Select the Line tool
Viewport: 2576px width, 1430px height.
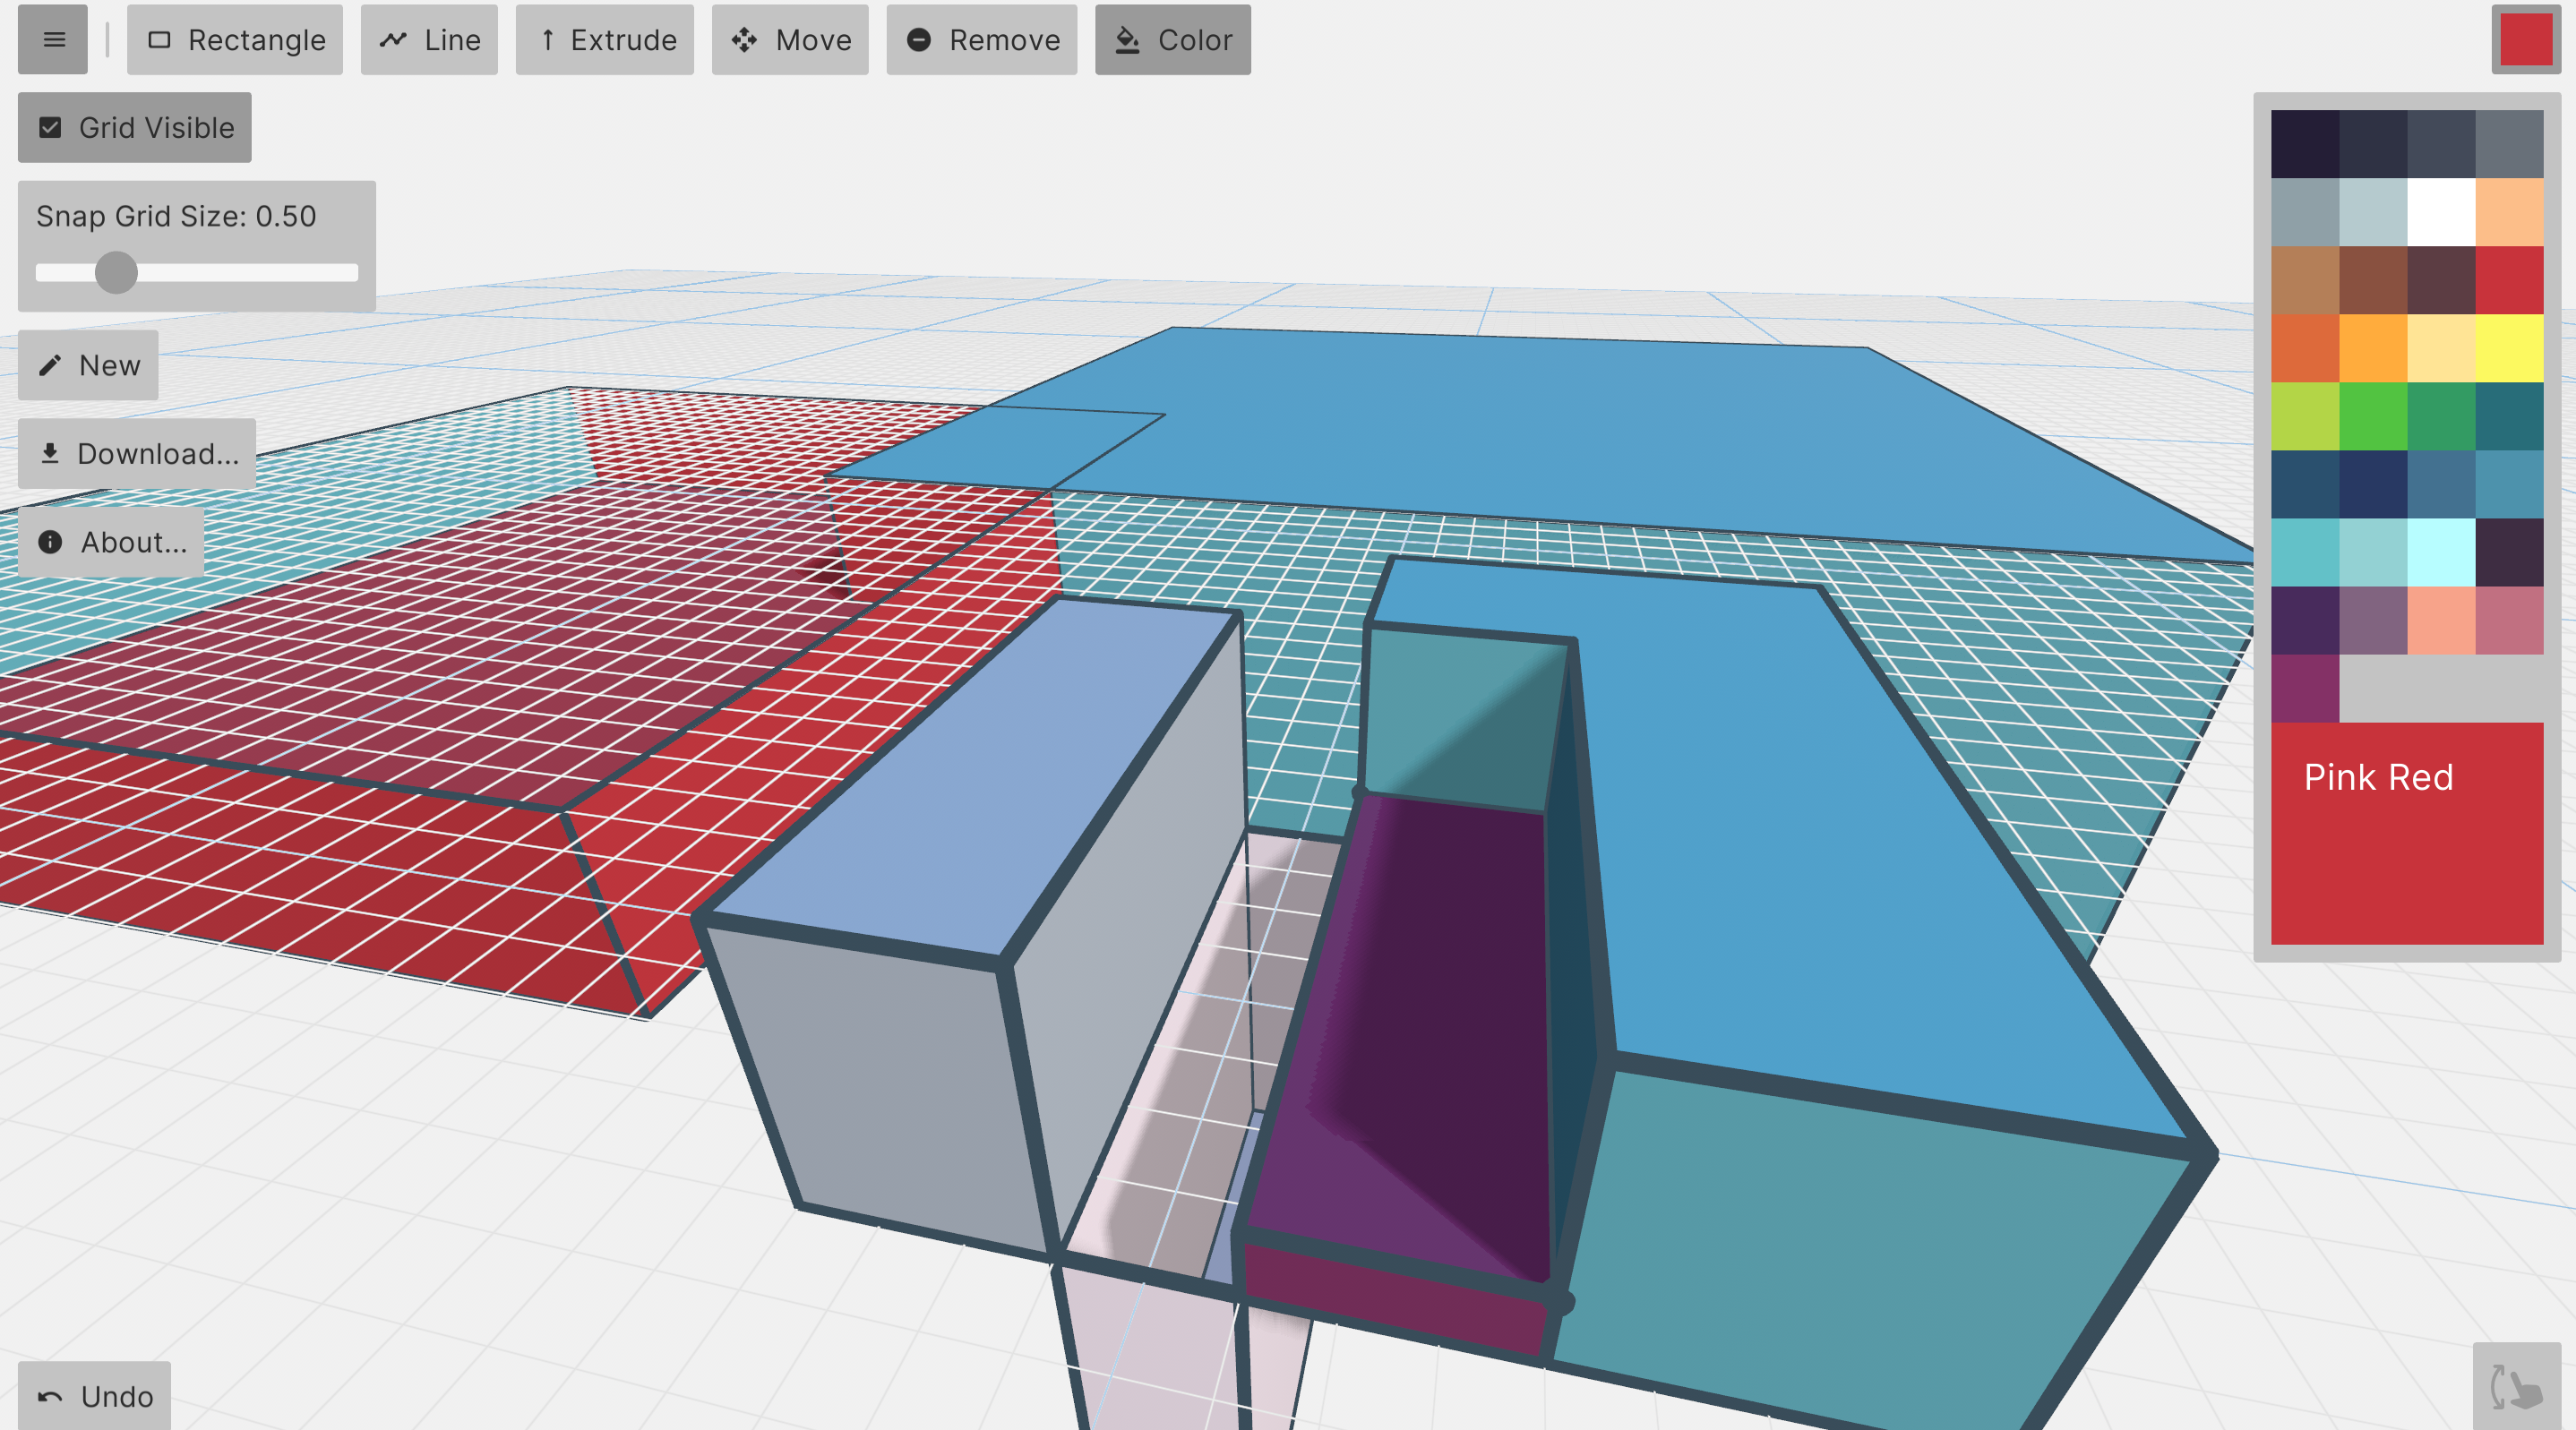429,39
